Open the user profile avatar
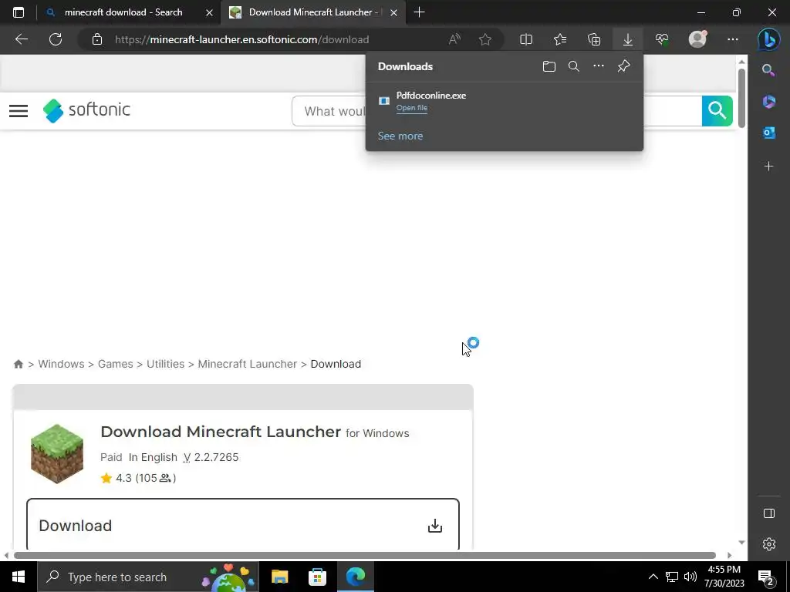The image size is (790, 592). (697, 39)
